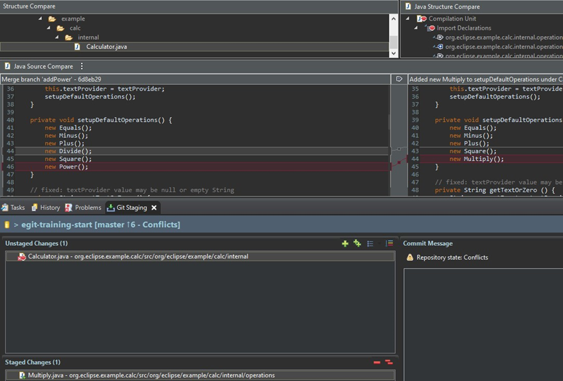Collapse the Compilation Unit tree node
The width and height of the screenshot is (563, 381).
[x=407, y=18]
